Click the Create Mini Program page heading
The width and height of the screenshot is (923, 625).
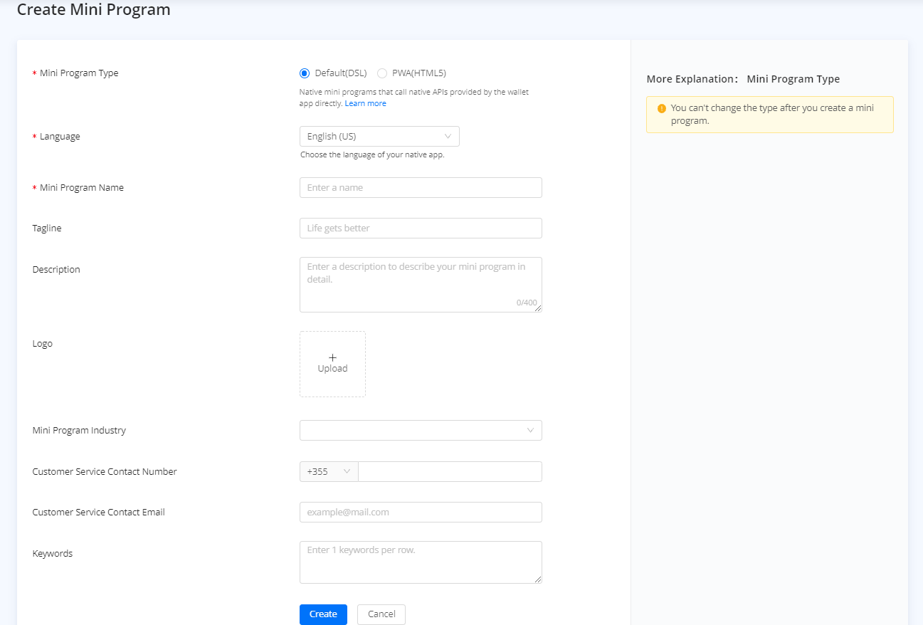[94, 10]
